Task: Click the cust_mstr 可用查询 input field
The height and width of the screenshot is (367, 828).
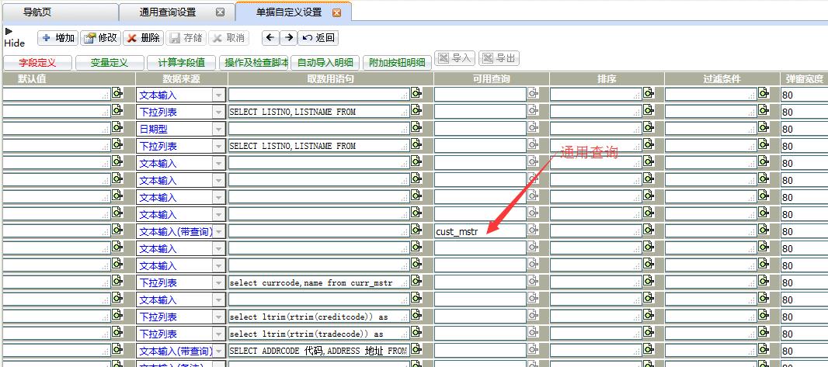Action: (x=481, y=231)
